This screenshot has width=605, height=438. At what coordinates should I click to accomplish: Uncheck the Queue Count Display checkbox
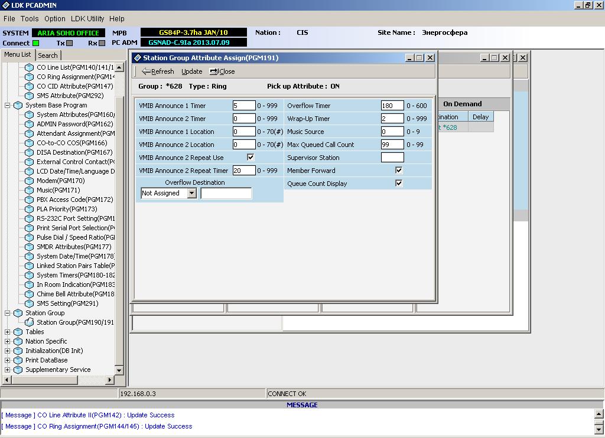399,184
